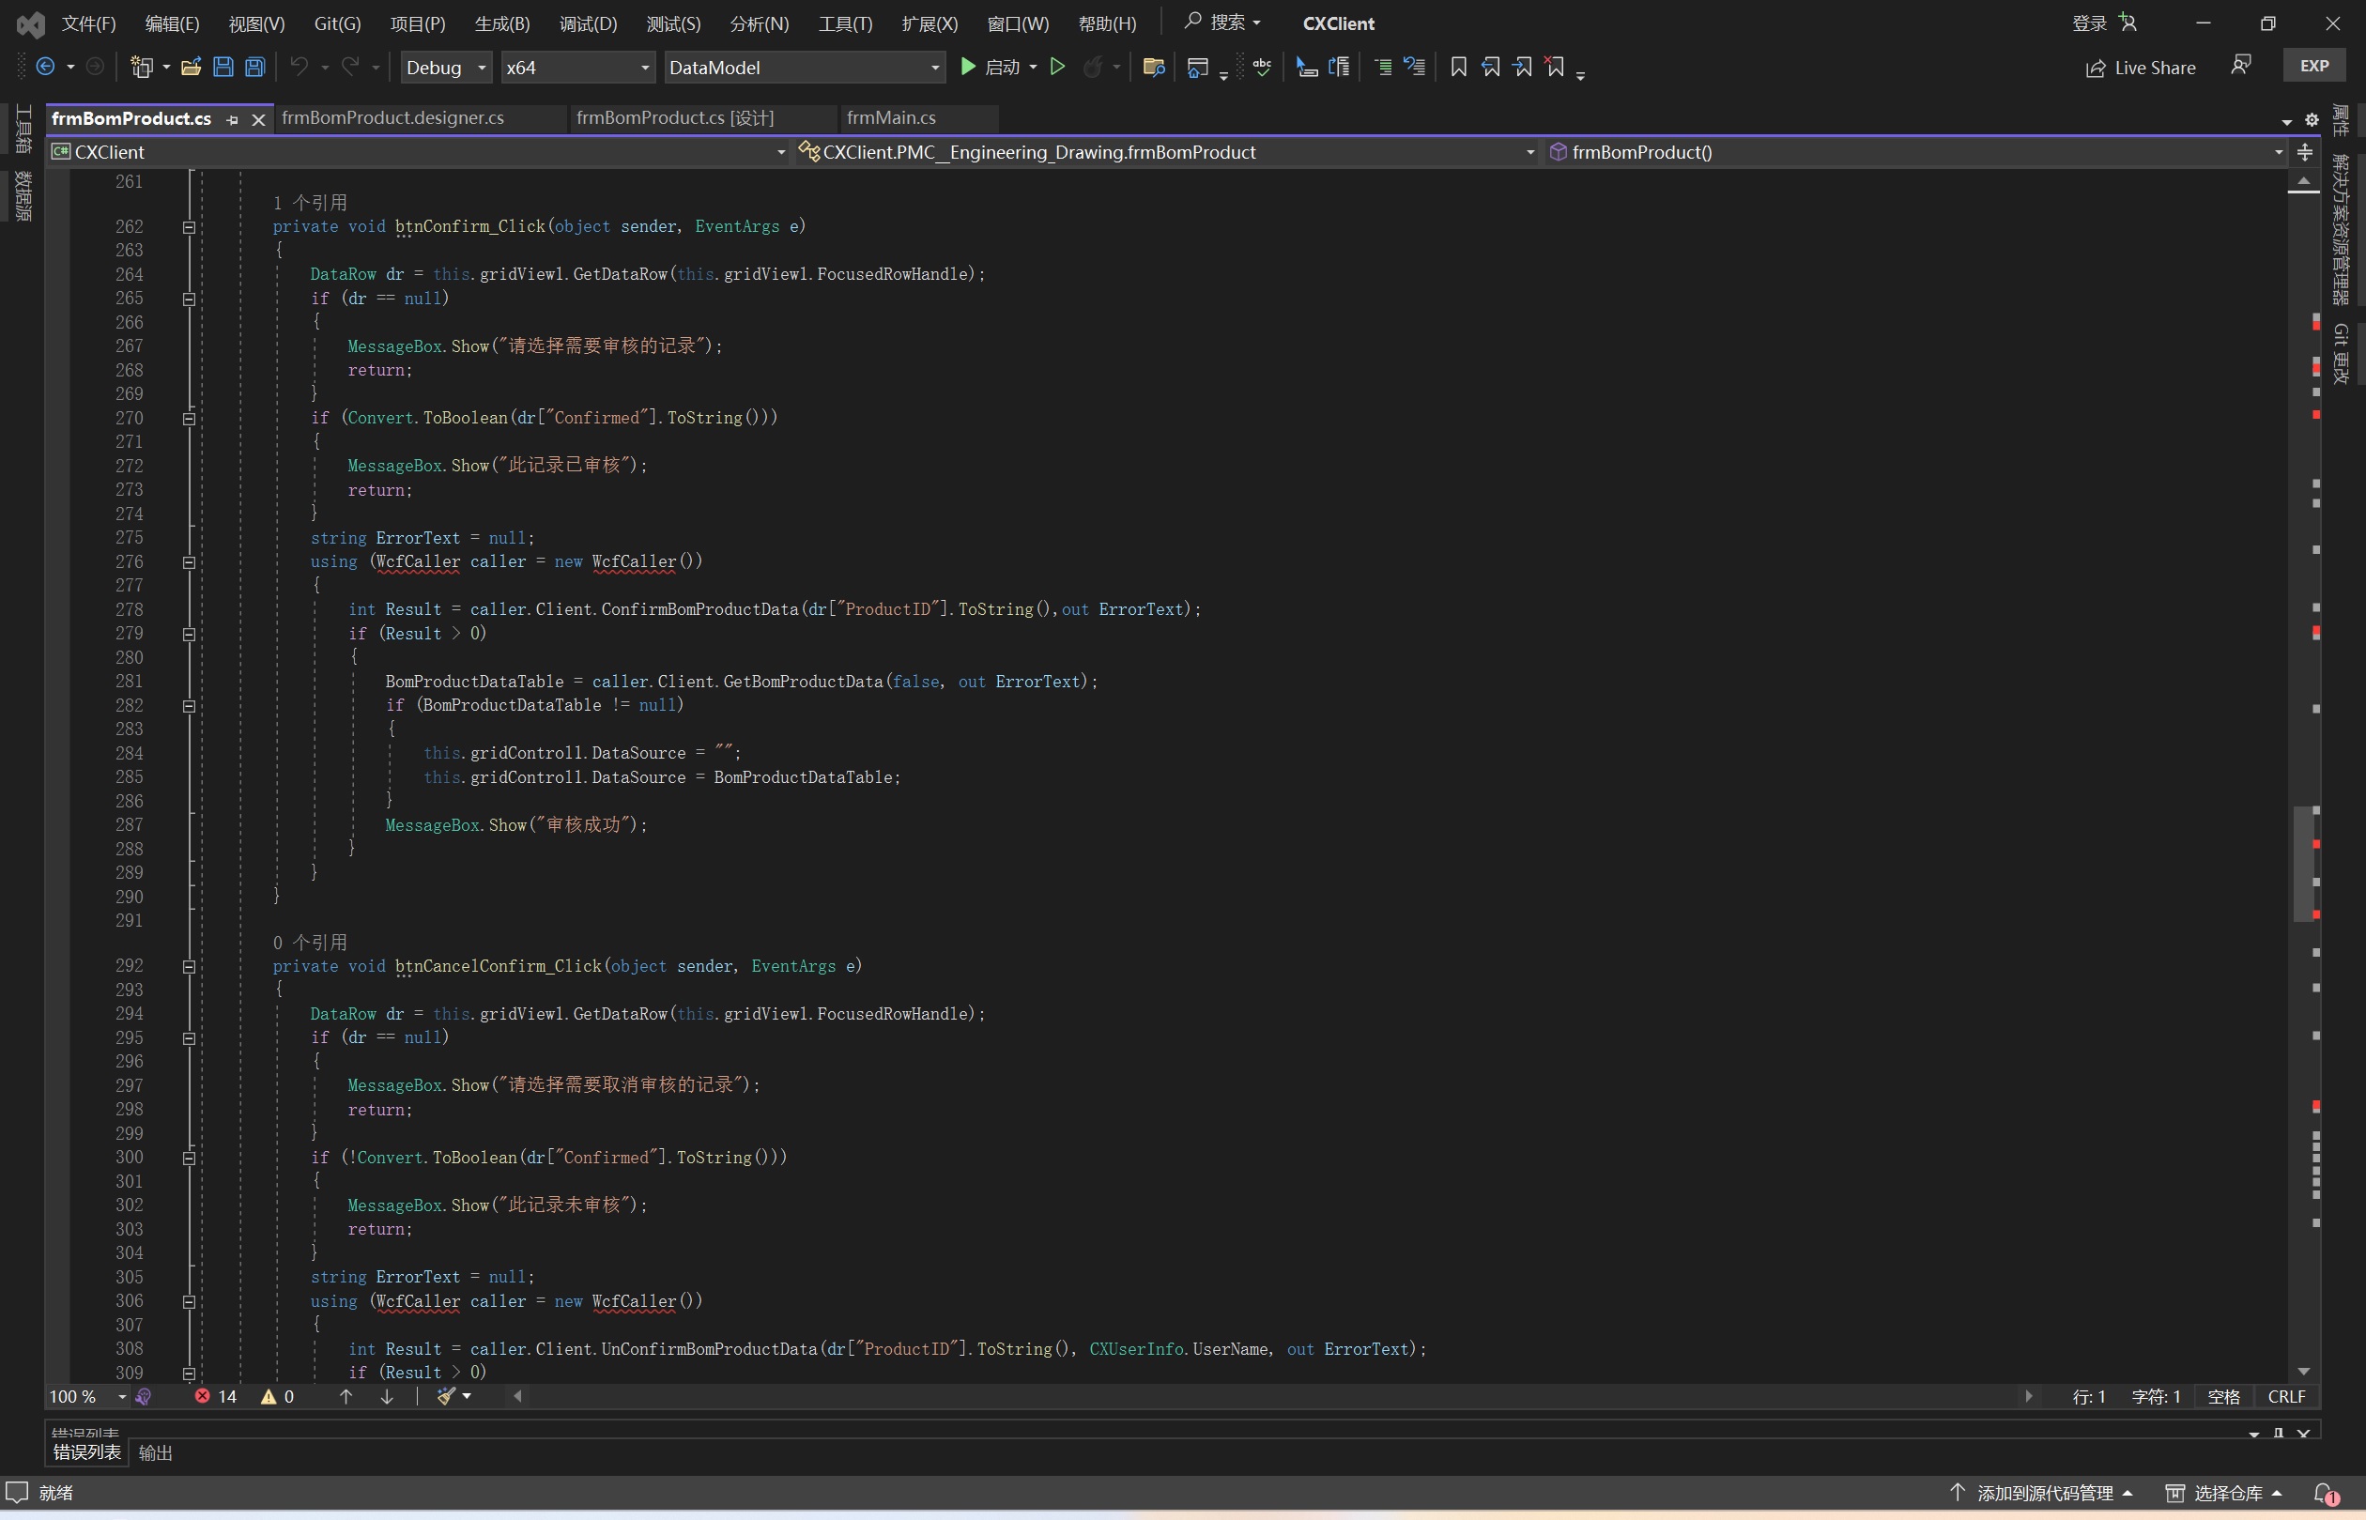Click the Navigate Backward arrow icon
The image size is (2366, 1520).
click(x=44, y=67)
